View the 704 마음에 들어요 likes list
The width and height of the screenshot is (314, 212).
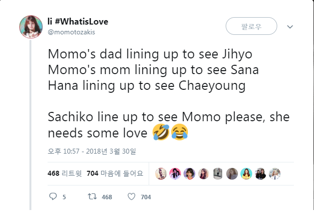tap(114, 173)
